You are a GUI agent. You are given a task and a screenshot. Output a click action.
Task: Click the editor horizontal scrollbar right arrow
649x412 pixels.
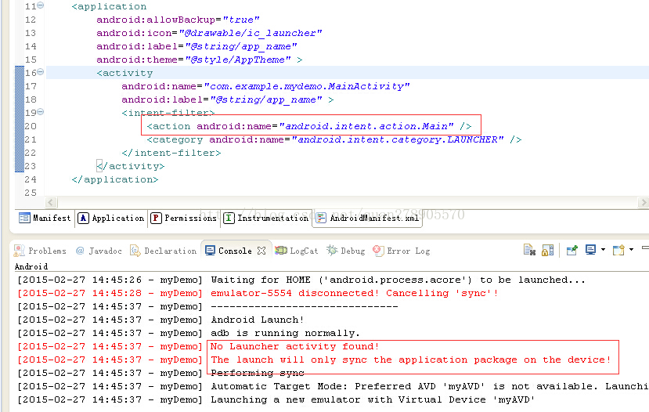click(x=644, y=203)
